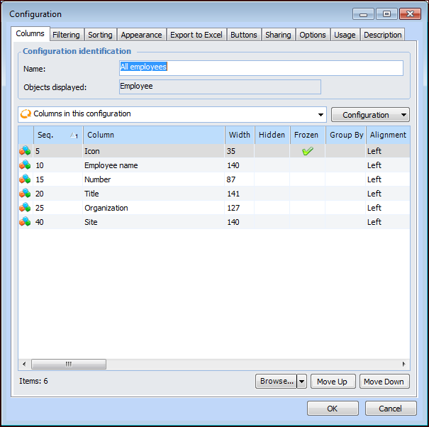Click the cubes icon in the Title row
This screenshot has width=429, height=427.
pyautogui.click(x=25, y=194)
